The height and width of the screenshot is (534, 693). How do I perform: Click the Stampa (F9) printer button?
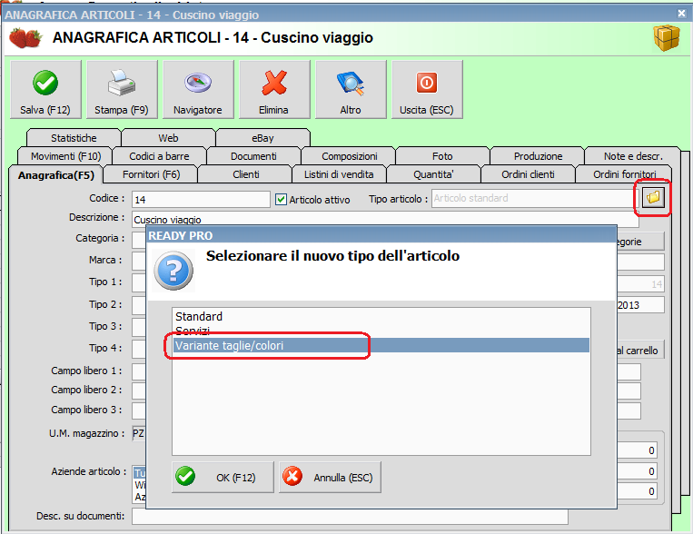pyautogui.click(x=122, y=90)
